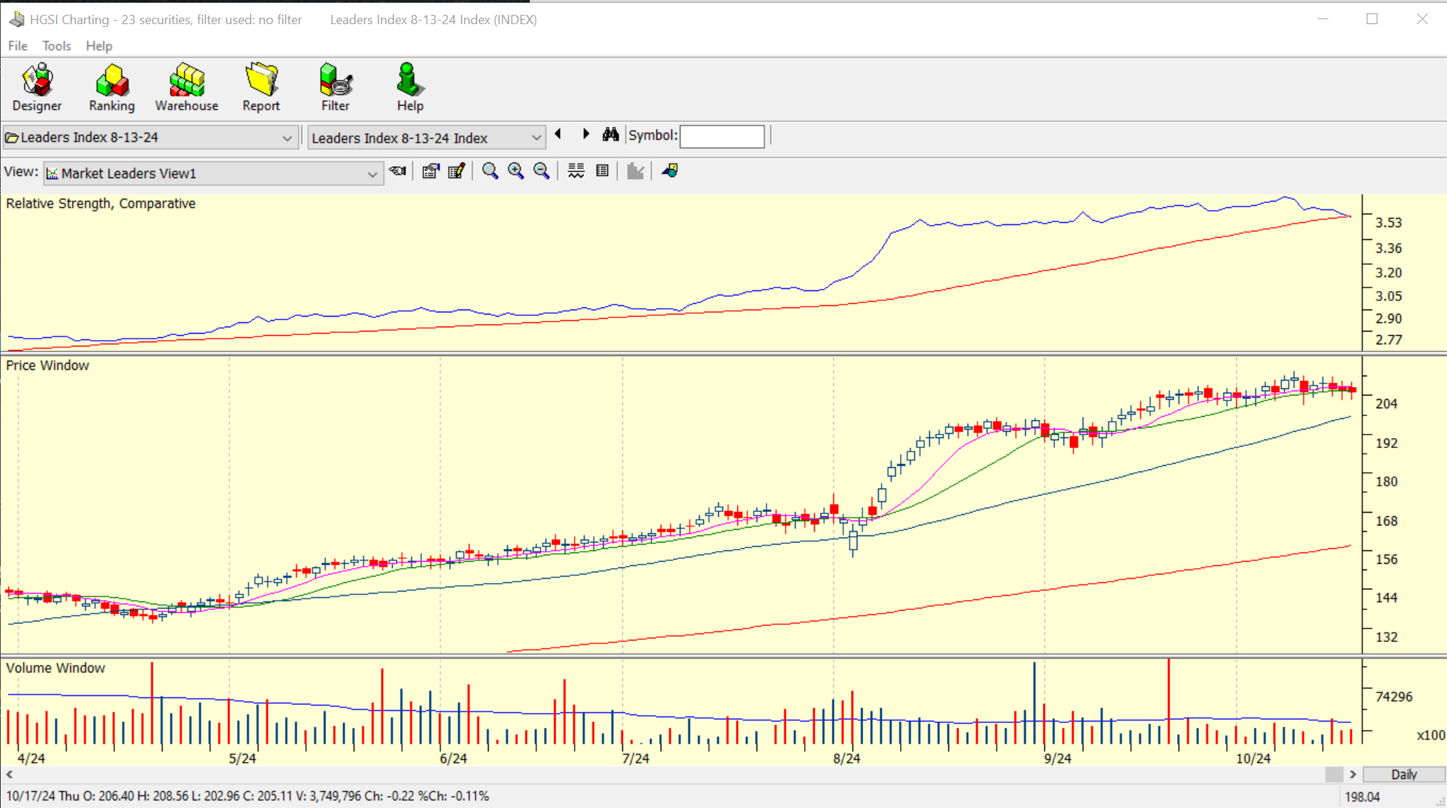Click the horizontal scrollbar left arrow
Image resolution: width=1447 pixels, height=808 pixels.
click(9, 775)
